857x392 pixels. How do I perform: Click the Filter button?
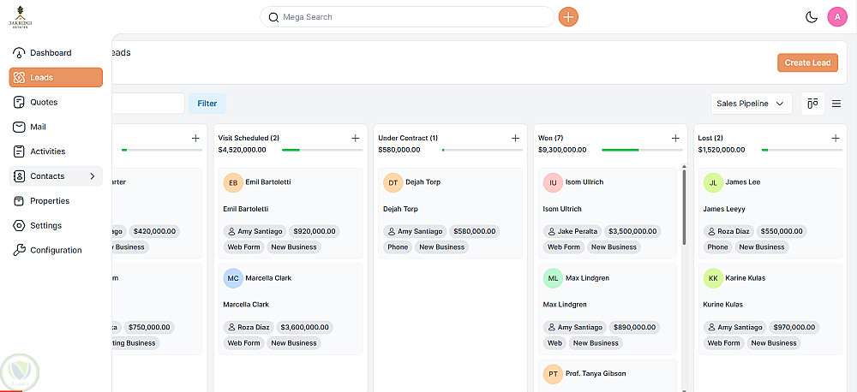click(207, 104)
